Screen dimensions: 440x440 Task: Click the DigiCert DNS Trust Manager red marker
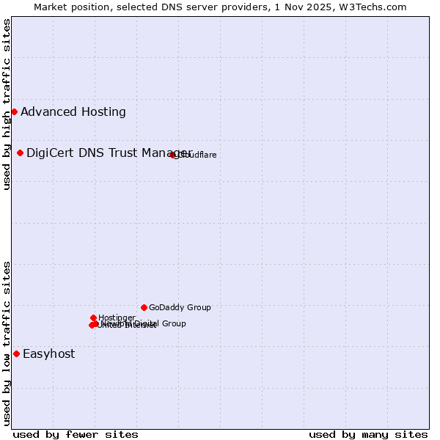20,153
